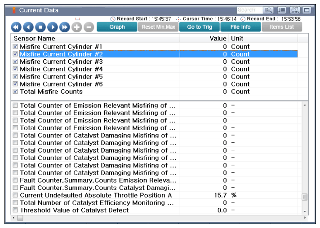Enable Current Undefaulted Absolute Throttle Position A
Image resolution: width=320 pixels, height=228 pixels.
tap(16, 195)
